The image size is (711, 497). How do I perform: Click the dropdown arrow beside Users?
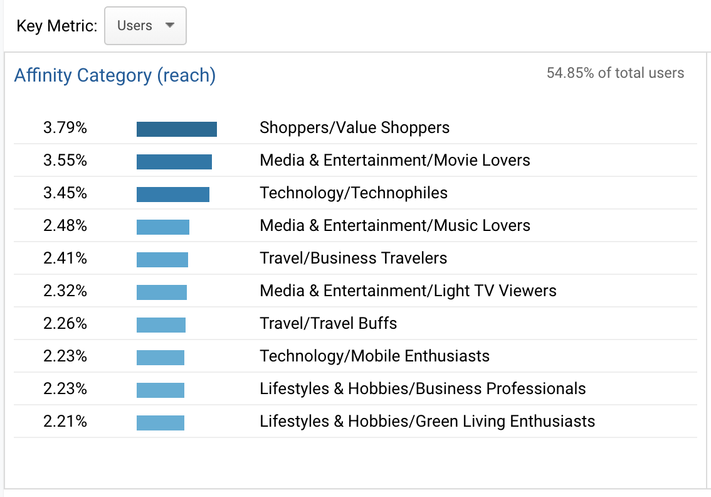[x=170, y=26]
